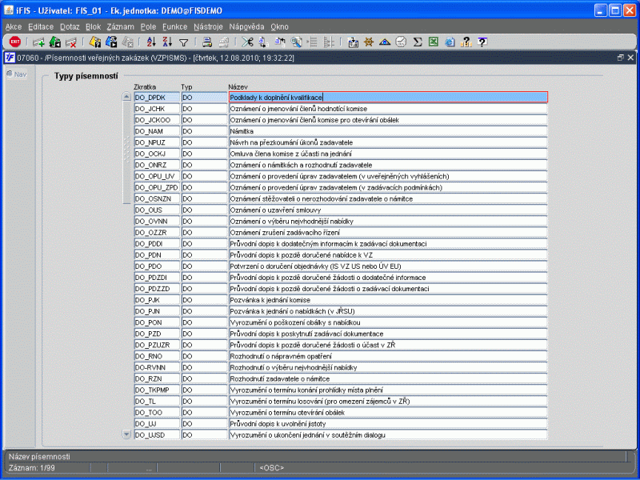Click the greyed cancel query icon
Viewport: 640px width, 480px height.
[x=127, y=42]
